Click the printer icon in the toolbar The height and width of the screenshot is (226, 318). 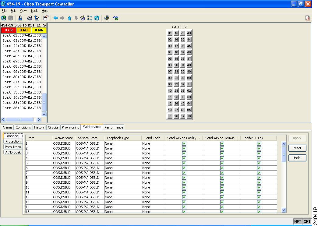[30, 18]
